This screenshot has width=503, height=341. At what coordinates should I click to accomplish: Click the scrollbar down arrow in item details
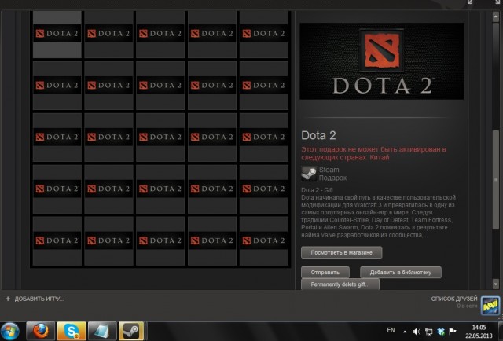point(496,284)
